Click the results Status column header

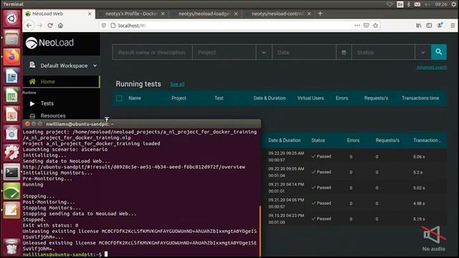(x=318, y=140)
